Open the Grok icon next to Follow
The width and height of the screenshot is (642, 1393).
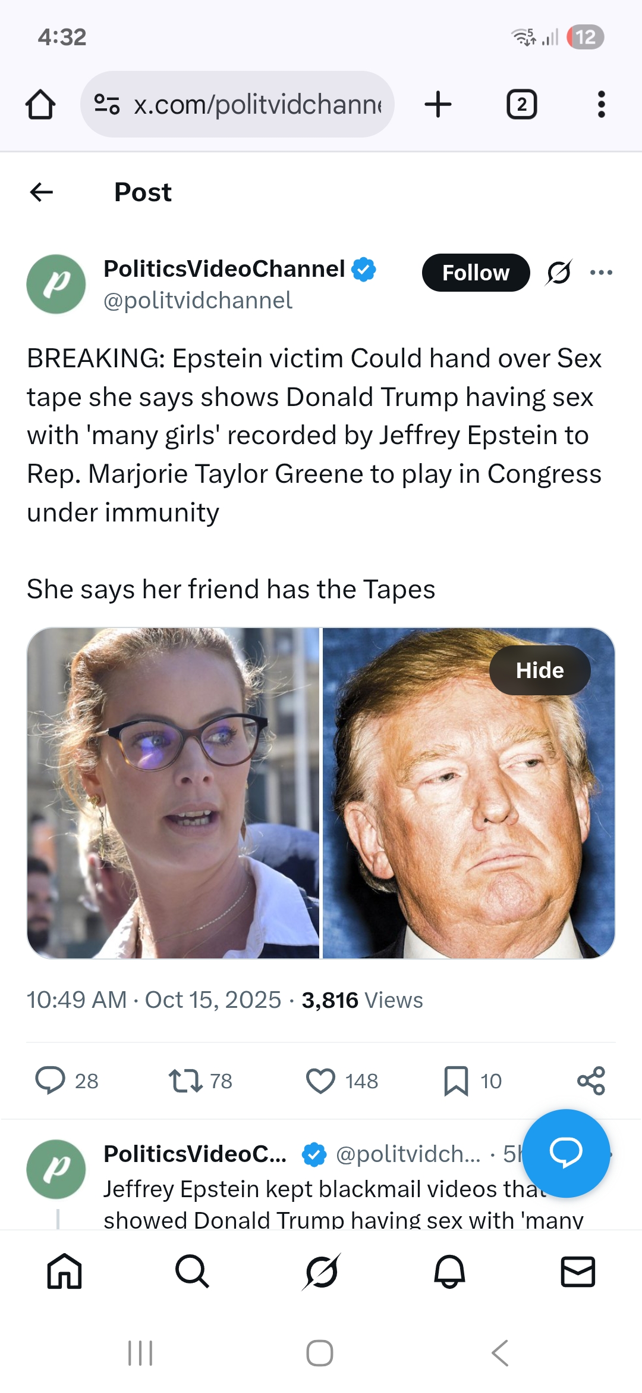(x=559, y=273)
